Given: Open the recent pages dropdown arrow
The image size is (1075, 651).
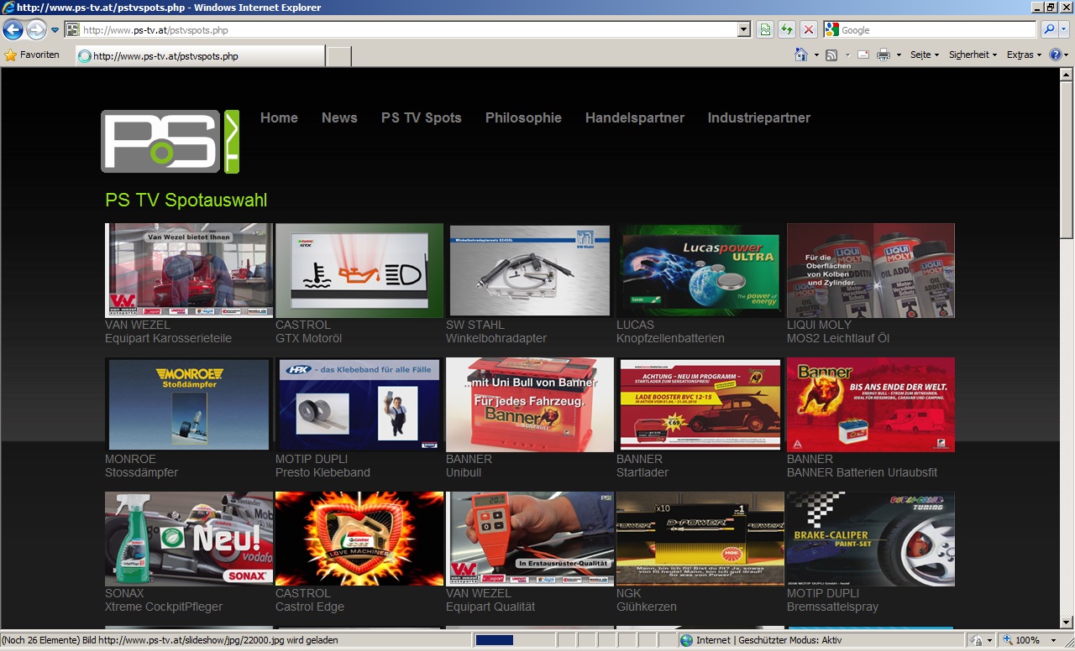Looking at the screenshot, I should pyautogui.click(x=55, y=30).
